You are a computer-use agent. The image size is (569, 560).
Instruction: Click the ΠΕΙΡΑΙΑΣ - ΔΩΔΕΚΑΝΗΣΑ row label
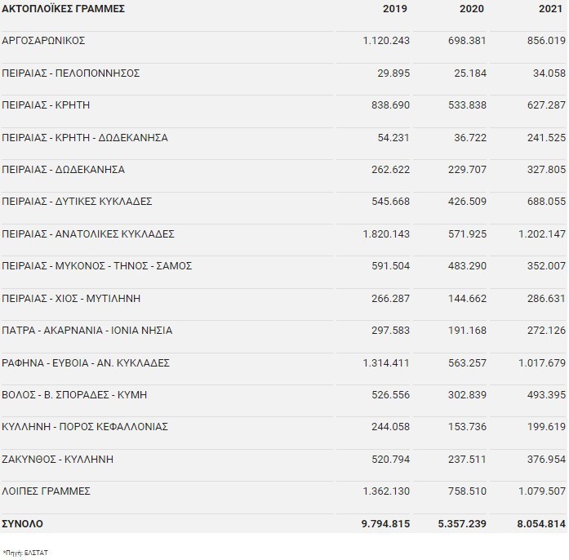click(x=63, y=170)
